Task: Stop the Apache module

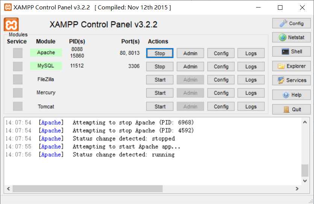Action: [159, 53]
